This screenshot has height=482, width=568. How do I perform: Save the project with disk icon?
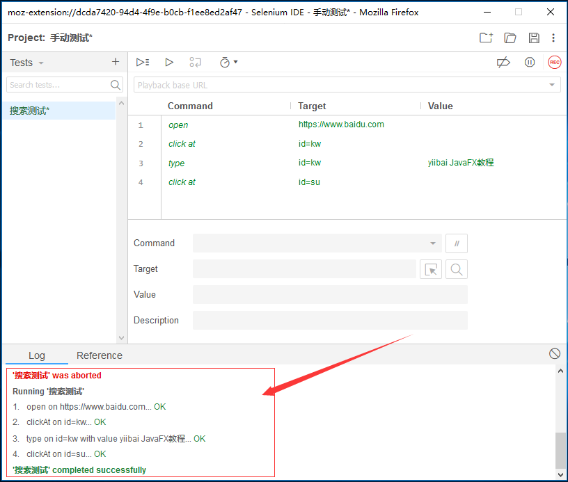point(534,38)
